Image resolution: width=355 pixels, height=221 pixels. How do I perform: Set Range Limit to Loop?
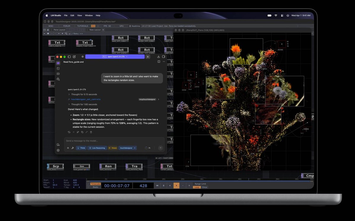[x=197, y=187]
